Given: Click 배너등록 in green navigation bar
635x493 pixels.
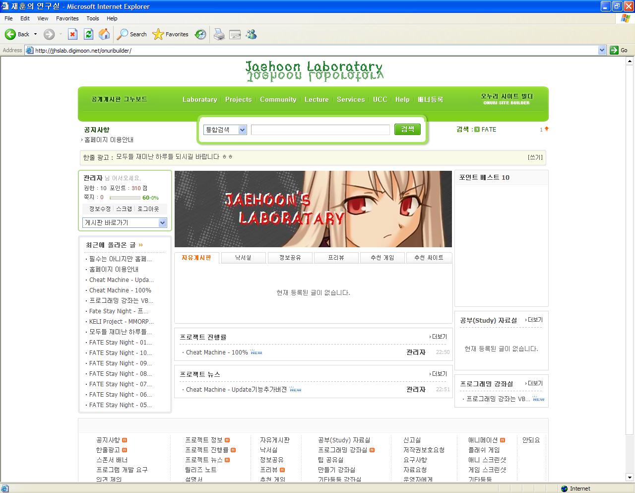Looking at the screenshot, I should pyautogui.click(x=431, y=99).
